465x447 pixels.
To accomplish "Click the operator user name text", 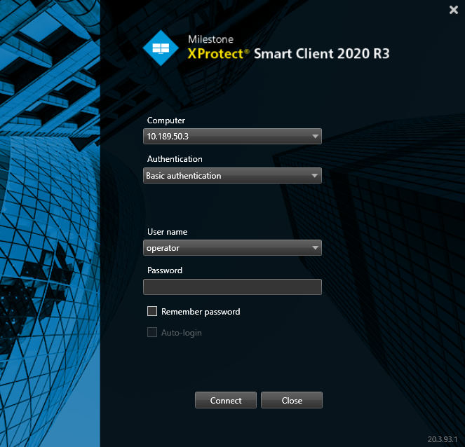I will [x=163, y=248].
